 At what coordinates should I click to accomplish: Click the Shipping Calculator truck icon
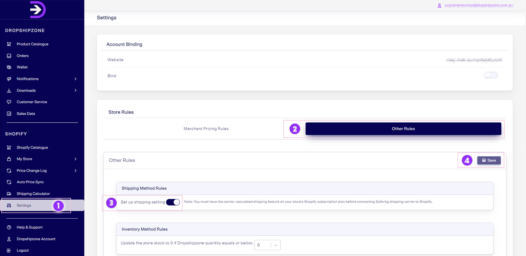9,194
